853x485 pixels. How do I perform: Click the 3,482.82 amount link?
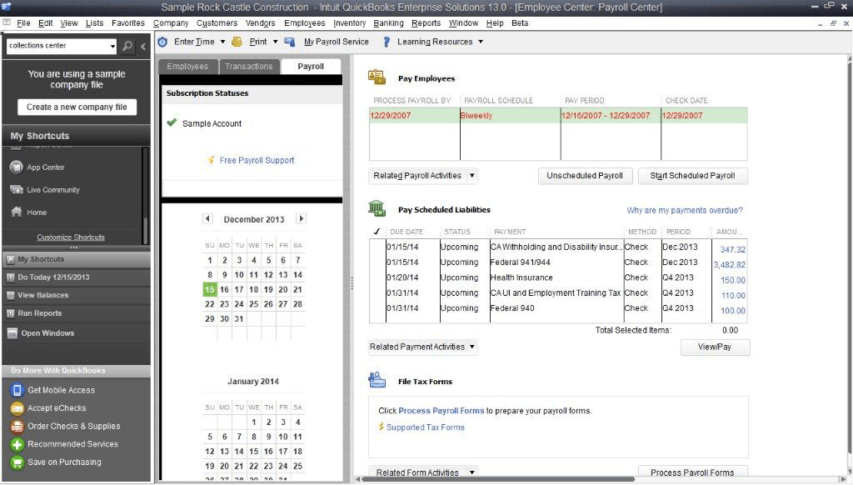[x=730, y=265]
